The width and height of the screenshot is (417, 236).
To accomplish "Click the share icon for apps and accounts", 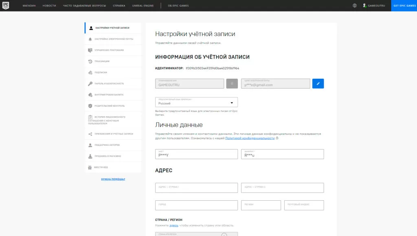I will (91, 134).
